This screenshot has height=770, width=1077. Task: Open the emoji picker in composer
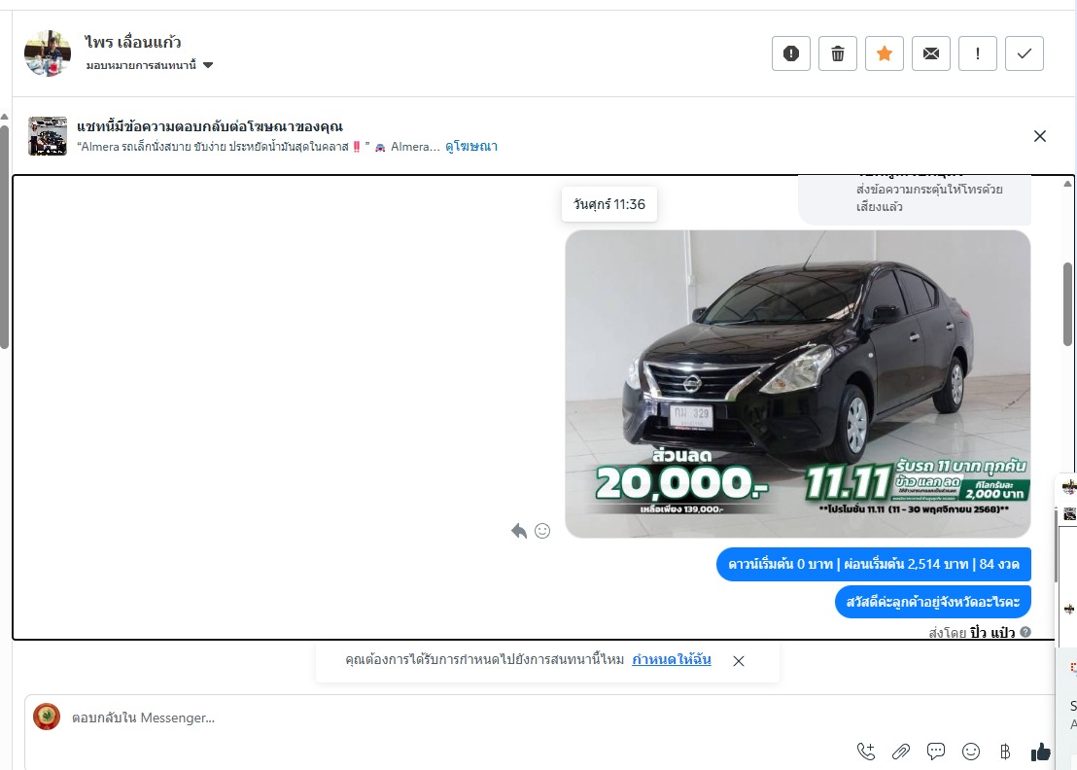[970, 752]
